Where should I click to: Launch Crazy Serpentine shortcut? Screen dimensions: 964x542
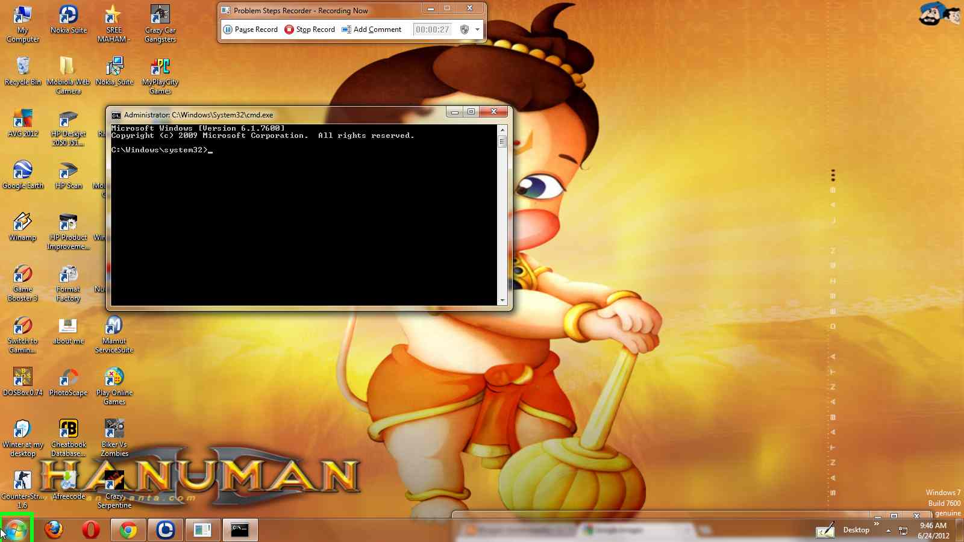tap(114, 490)
